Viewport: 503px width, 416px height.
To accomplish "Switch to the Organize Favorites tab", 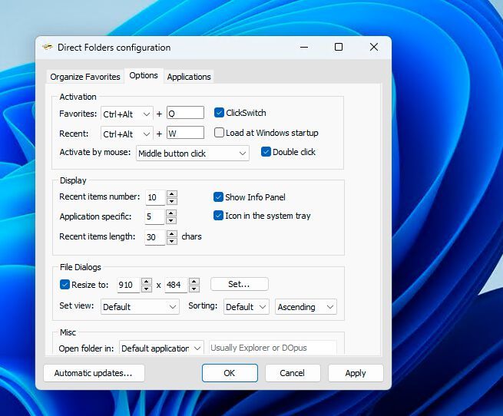I will click(x=85, y=77).
